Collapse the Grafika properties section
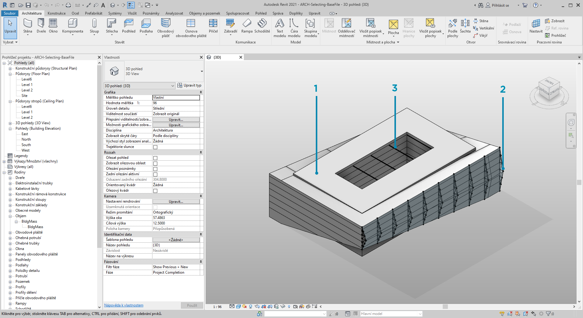 tap(201, 92)
